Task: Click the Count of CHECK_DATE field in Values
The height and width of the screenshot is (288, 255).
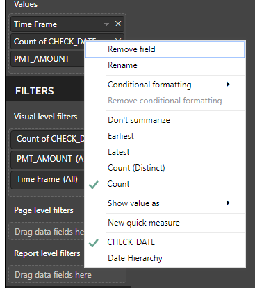Action: tap(47, 42)
